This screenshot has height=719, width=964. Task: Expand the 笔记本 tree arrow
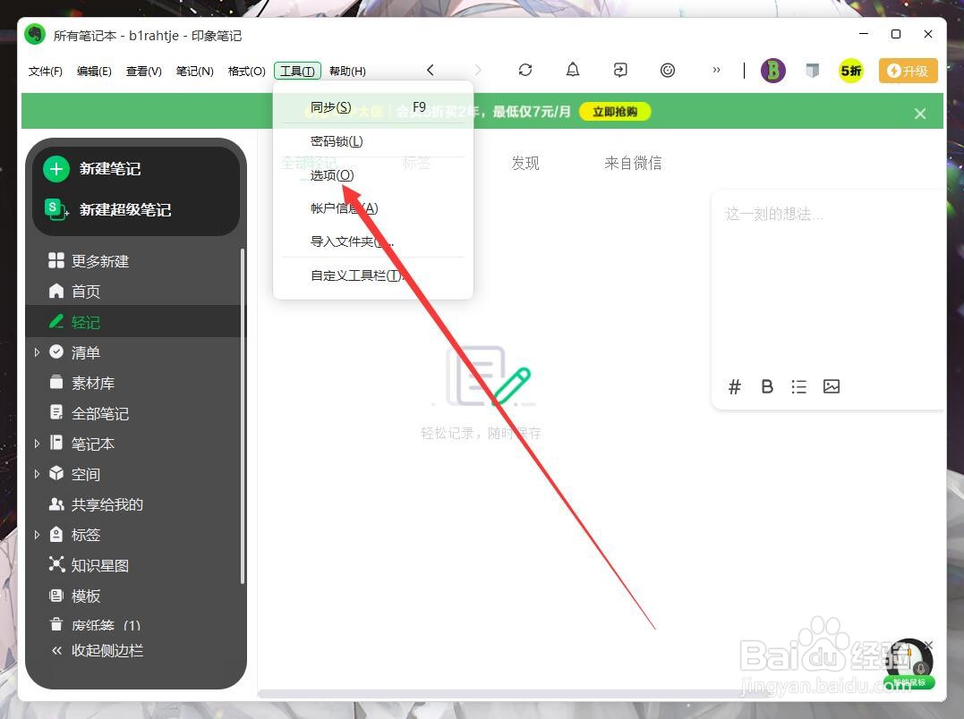tap(37, 444)
